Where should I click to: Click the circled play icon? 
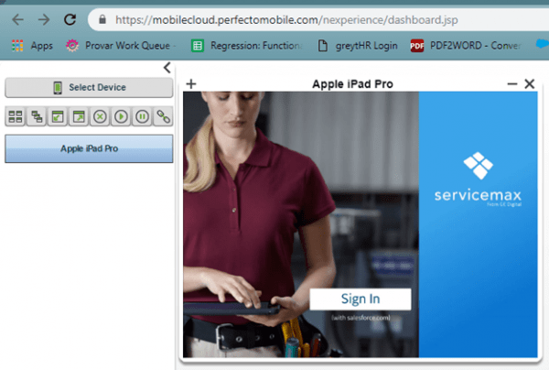[121, 116]
